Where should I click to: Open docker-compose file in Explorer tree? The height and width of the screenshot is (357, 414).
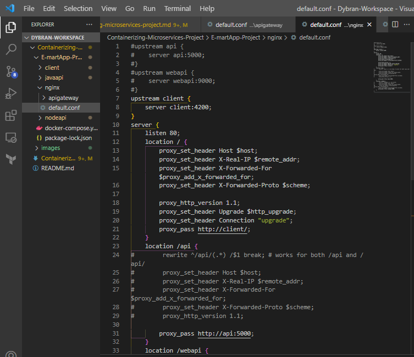pyautogui.click(x=71, y=128)
